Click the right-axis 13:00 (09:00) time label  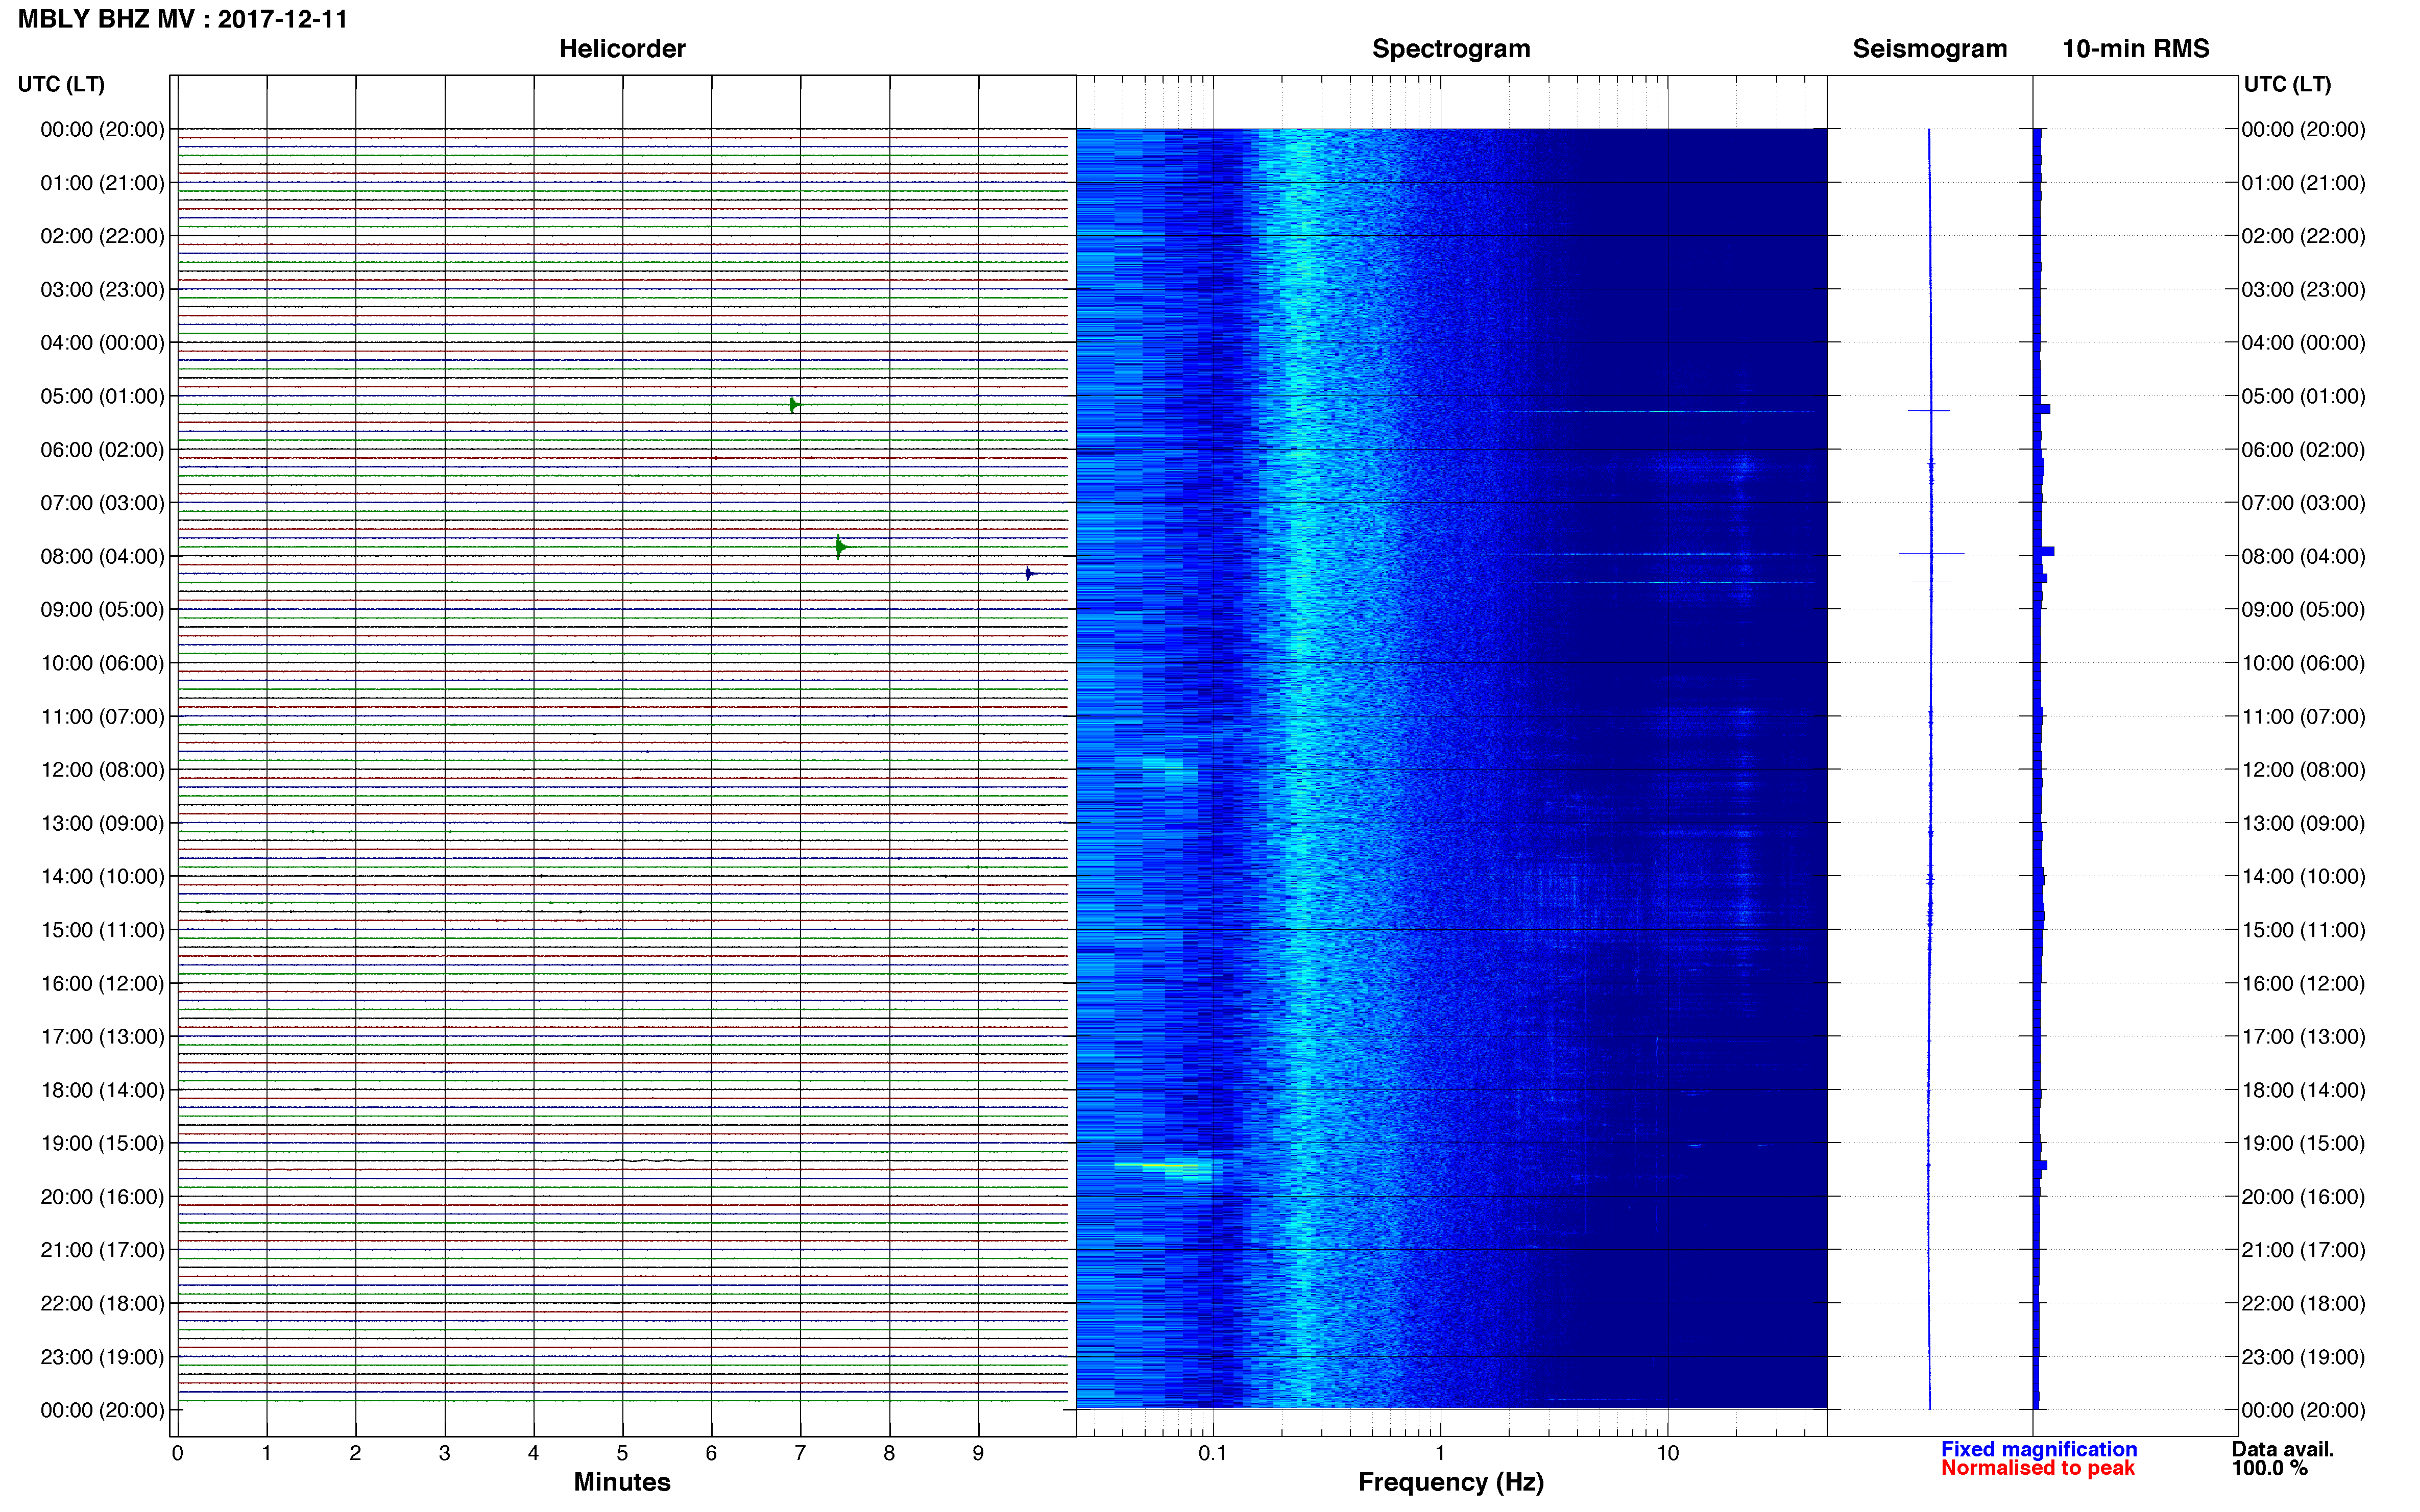pyautogui.click(x=2303, y=823)
